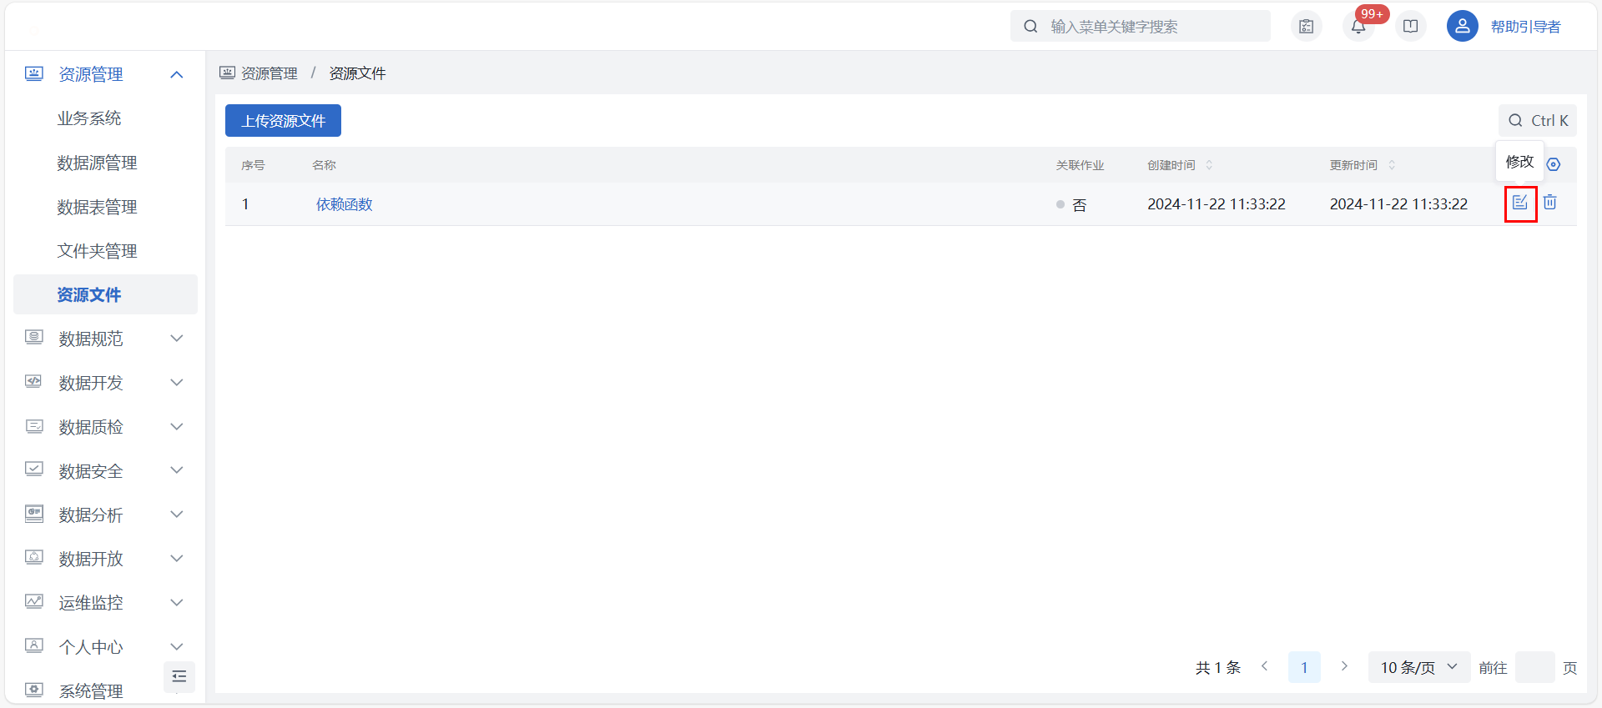1602x708 pixels.
Task: Sort by 更新时间 using the sort arrows
Action: (1392, 165)
